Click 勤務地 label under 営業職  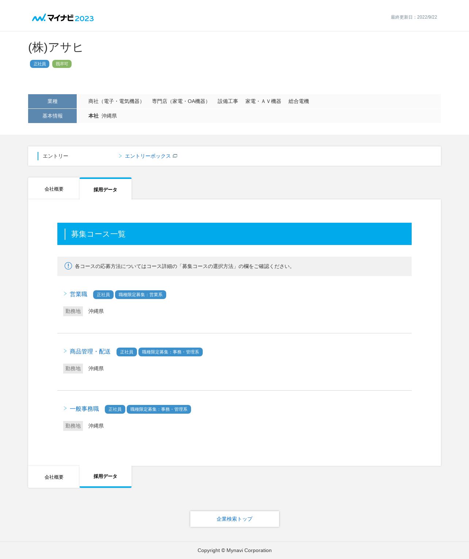(73, 311)
